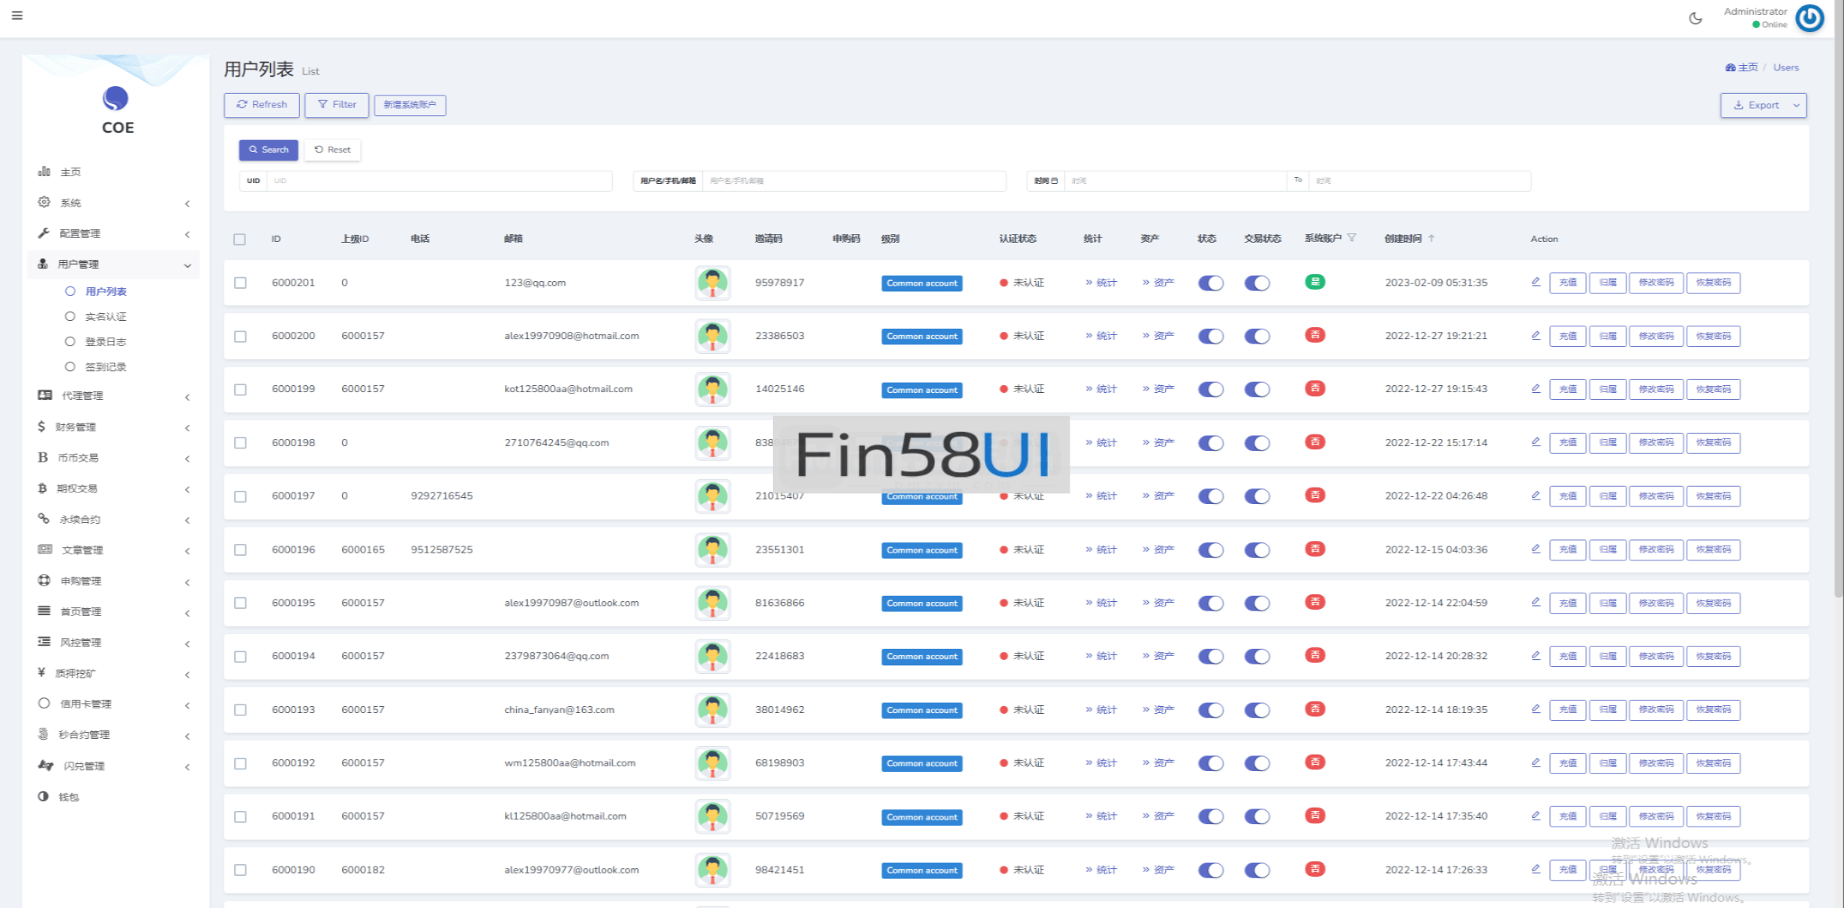Click 统计 link for user 6000197
The width and height of the screenshot is (1844, 908).
tap(1102, 496)
